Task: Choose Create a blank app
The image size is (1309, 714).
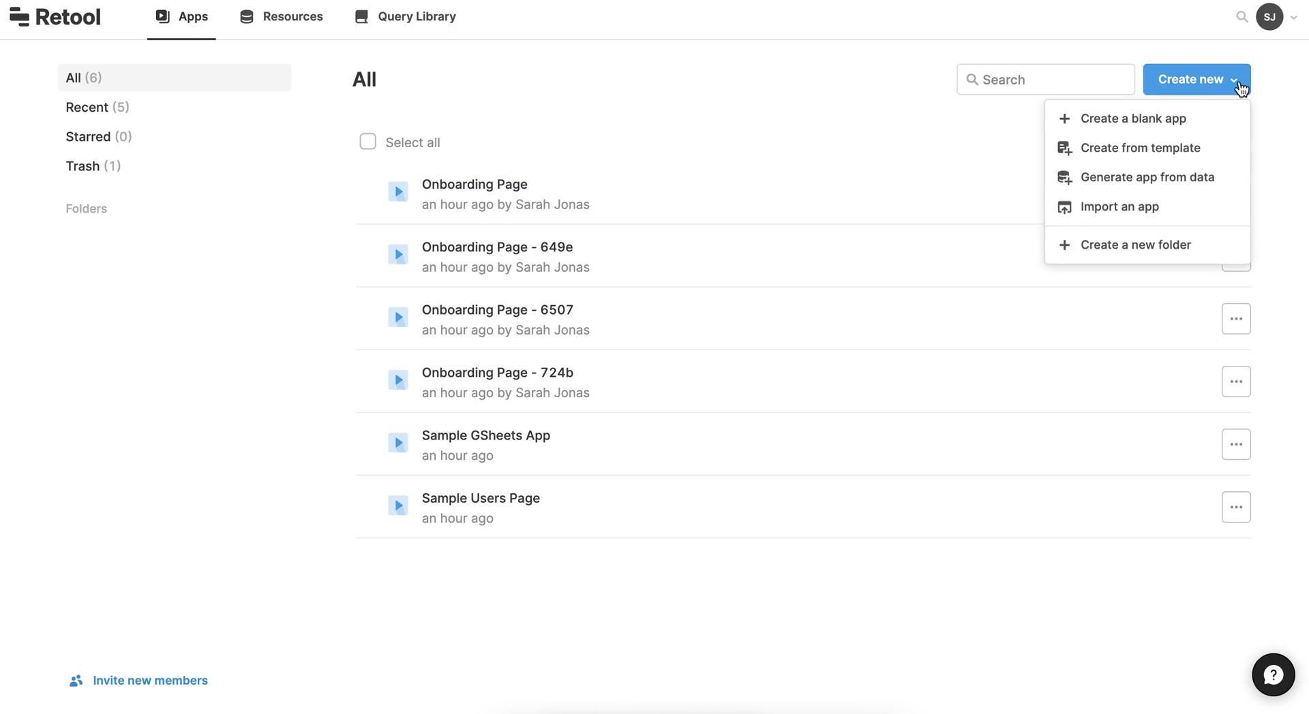Action: pyautogui.click(x=1132, y=119)
